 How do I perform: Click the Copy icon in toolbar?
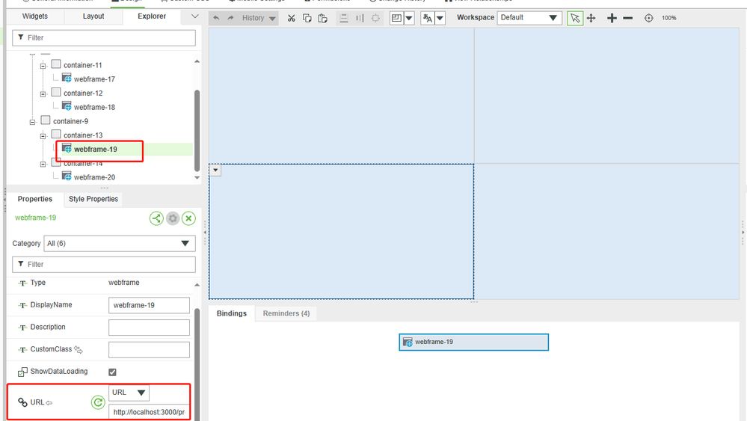click(307, 18)
